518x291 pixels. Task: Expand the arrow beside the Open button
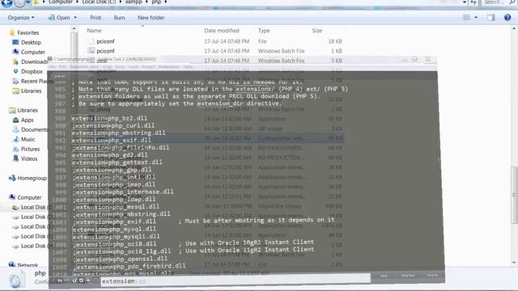(x=75, y=18)
